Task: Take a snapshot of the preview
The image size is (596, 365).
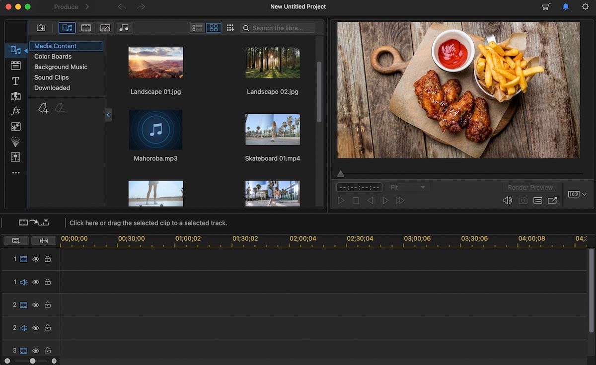Action: click(x=523, y=201)
